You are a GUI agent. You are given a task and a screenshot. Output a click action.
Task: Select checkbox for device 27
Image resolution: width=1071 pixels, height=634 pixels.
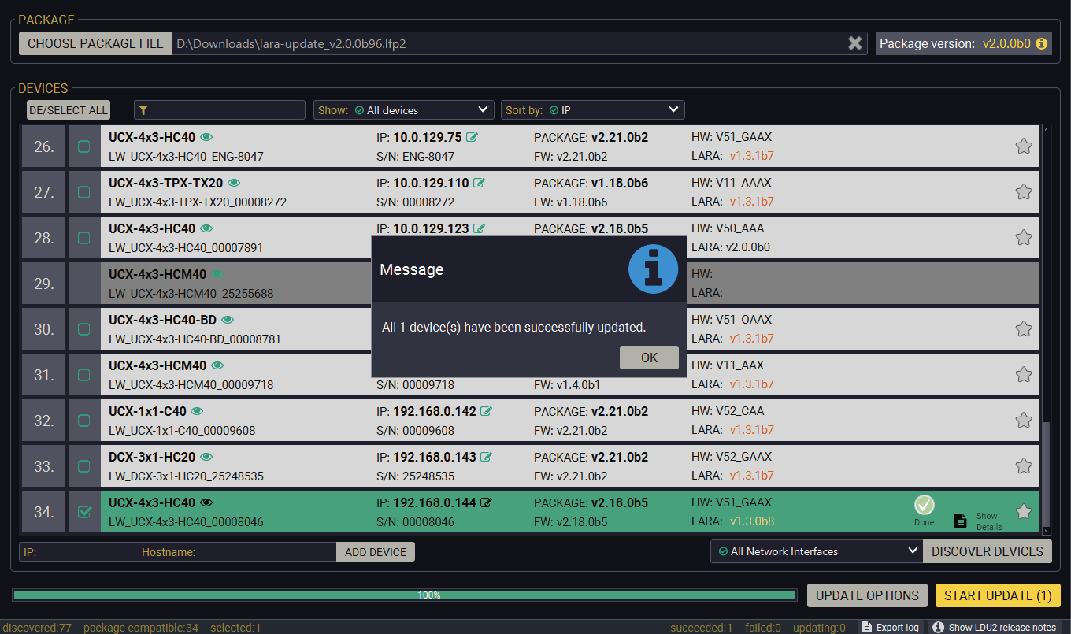point(83,192)
